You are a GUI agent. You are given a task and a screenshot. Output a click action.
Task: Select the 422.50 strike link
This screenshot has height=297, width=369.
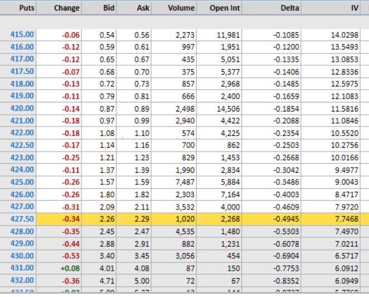pos(22,145)
